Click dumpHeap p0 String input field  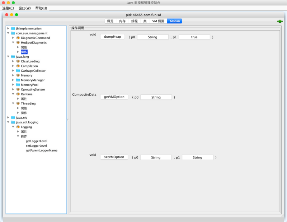(153, 37)
